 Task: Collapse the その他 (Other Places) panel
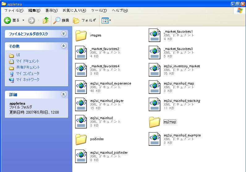(x=63, y=46)
